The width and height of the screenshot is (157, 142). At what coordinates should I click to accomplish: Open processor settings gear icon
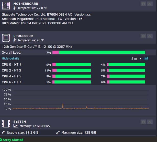tap(143, 36)
